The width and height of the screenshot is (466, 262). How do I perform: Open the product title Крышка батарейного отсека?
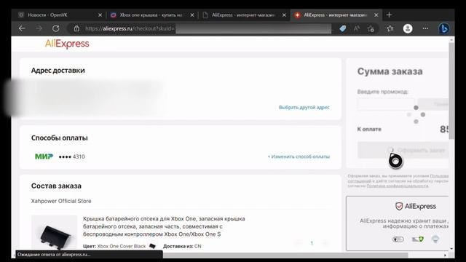click(164, 226)
